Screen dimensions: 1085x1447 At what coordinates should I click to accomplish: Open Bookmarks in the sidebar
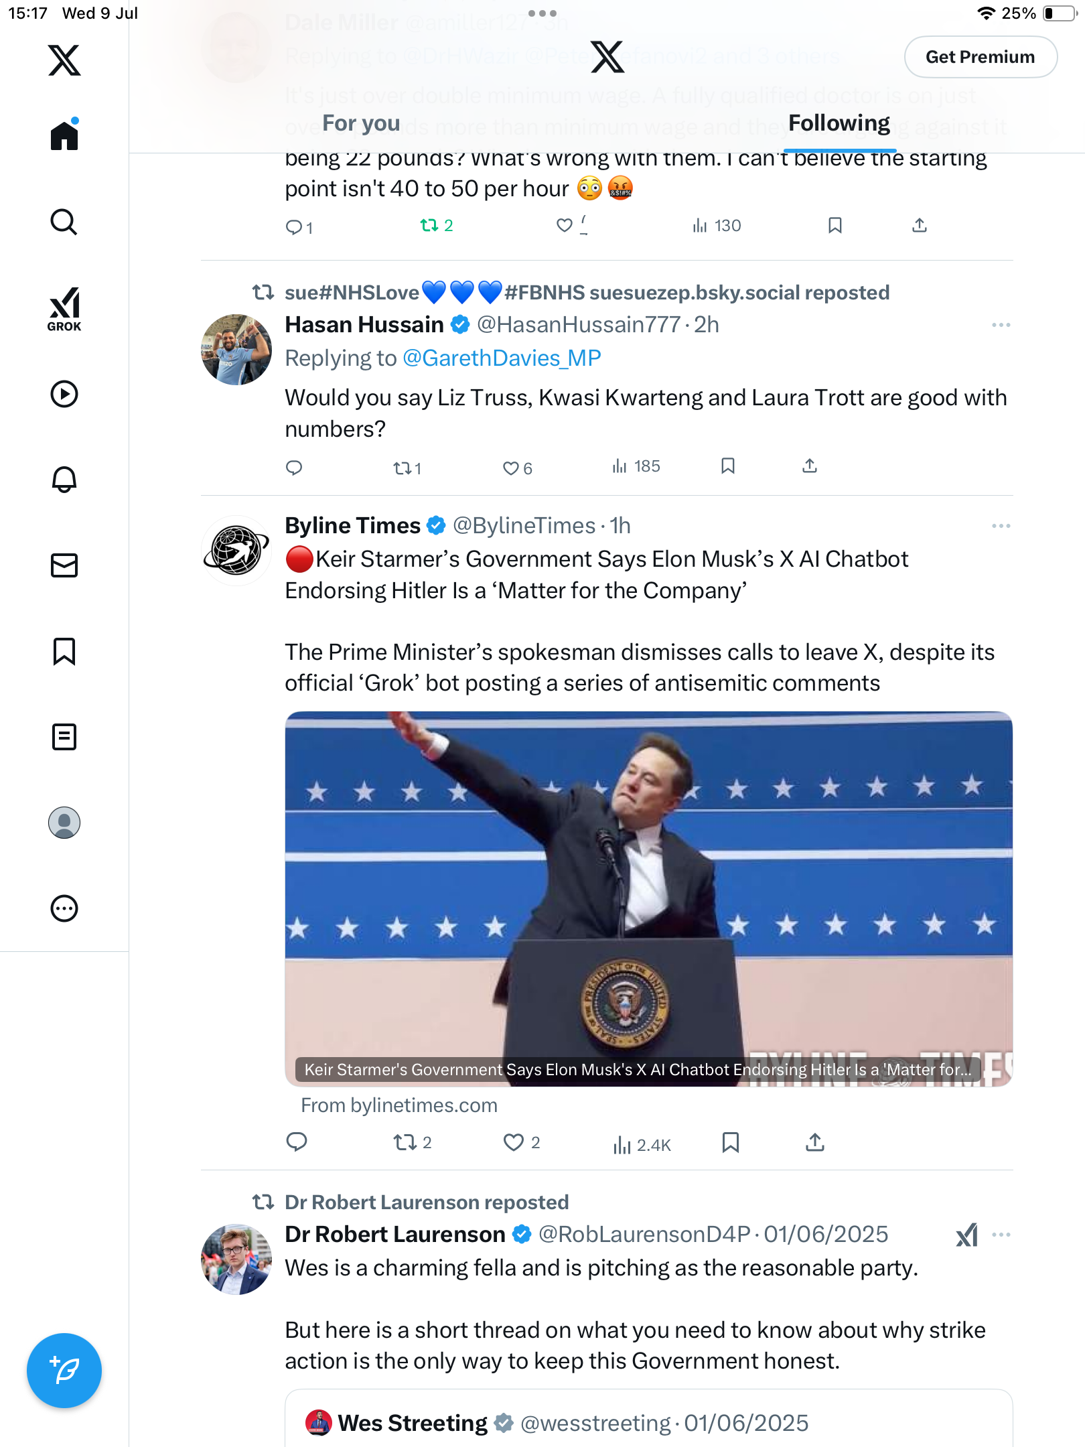[x=64, y=650]
